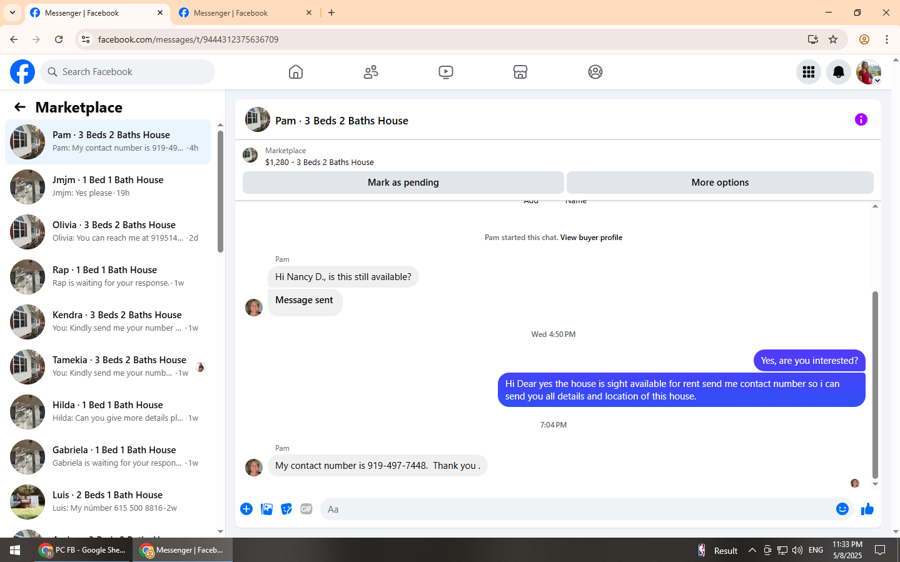900x562 pixels.
Task: Open Olivia 3 Beds 2 Baths conversation
Action: (108, 232)
